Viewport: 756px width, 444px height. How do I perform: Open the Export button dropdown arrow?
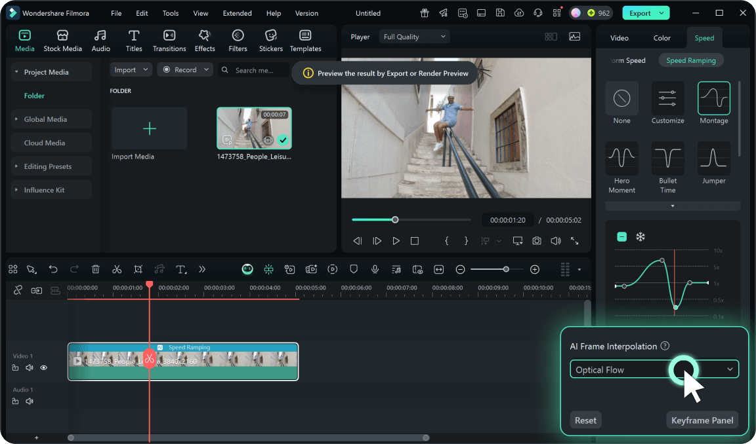(661, 13)
